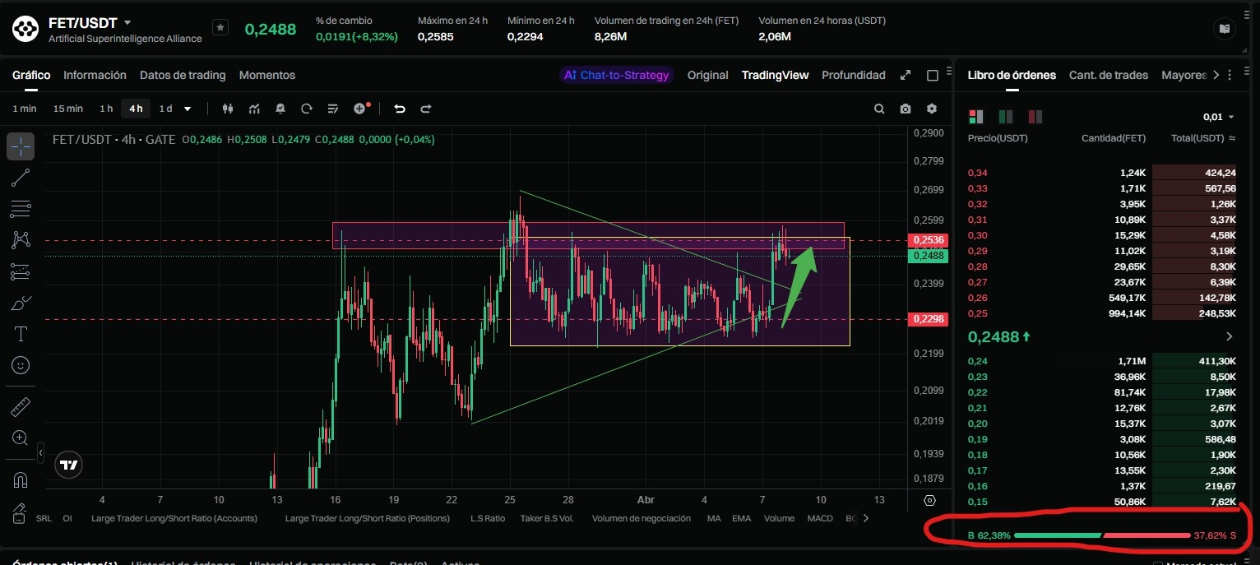Open 0,01 price precision dropdown
Screen dimensions: 1260x565
click(x=1219, y=117)
